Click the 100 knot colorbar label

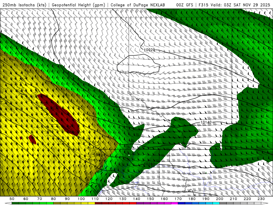81,199
